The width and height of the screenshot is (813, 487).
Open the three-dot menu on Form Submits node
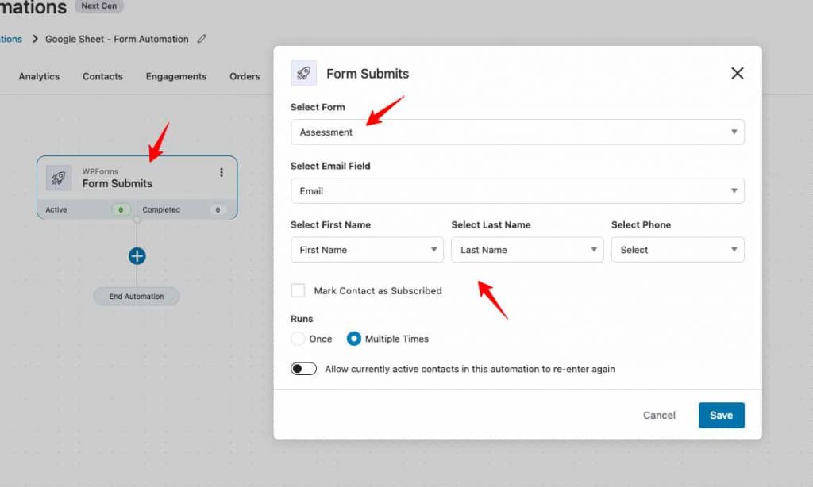point(222,173)
